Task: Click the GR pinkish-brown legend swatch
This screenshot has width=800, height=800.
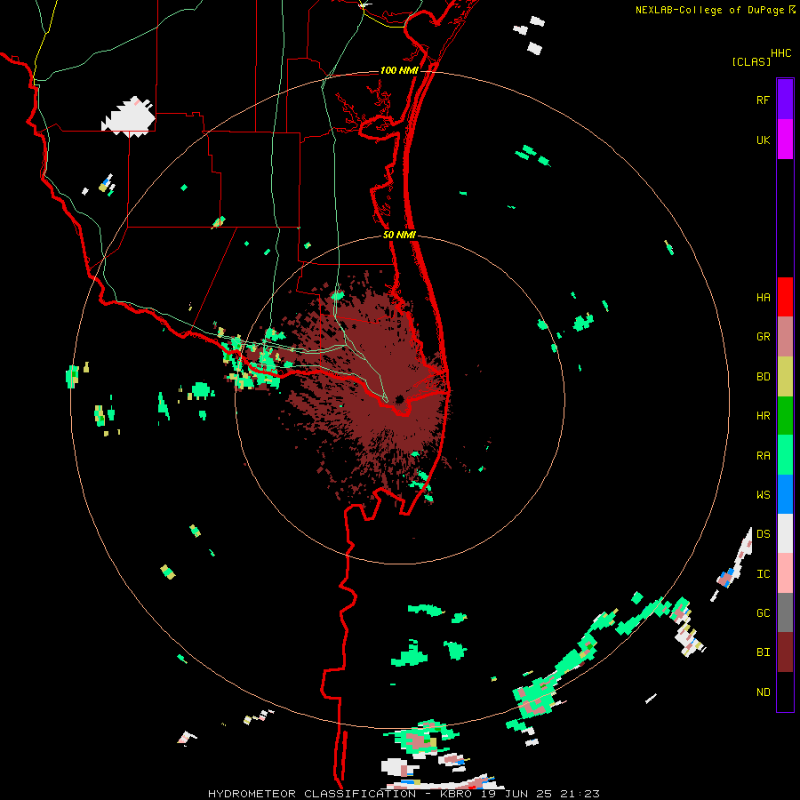Action: pyautogui.click(x=785, y=337)
